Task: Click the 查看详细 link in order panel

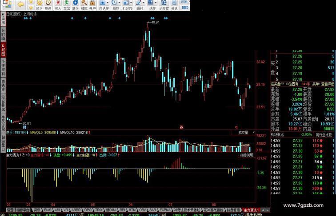Action: 328,84
